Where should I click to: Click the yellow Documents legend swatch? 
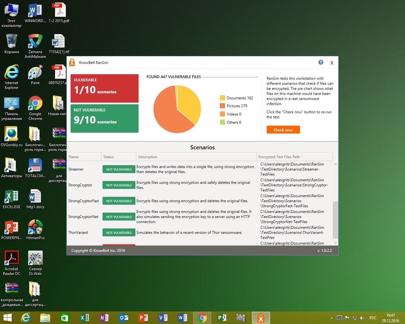[222, 98]
